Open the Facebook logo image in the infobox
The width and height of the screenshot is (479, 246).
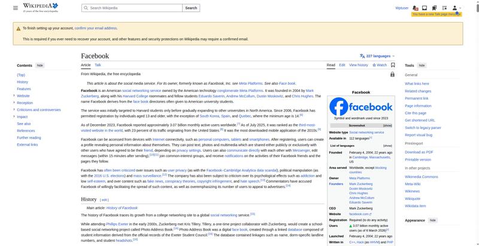pyautogui.click(x=361, y=106)
